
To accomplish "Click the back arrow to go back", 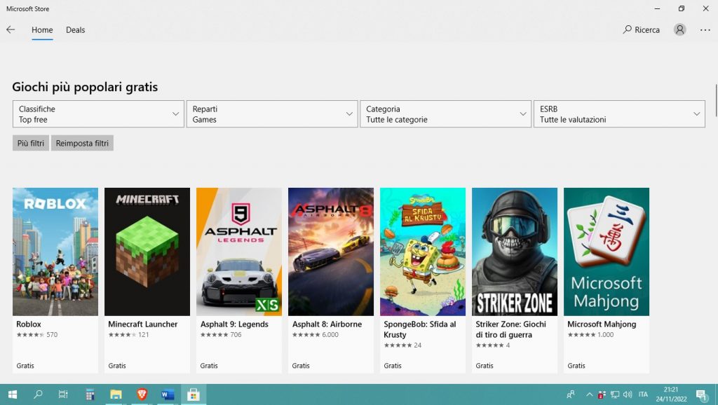I will [13, 29].
